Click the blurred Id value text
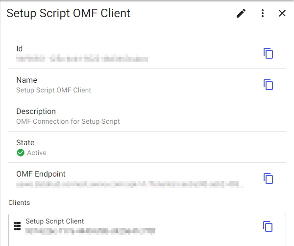 click(x=82, y=58)
